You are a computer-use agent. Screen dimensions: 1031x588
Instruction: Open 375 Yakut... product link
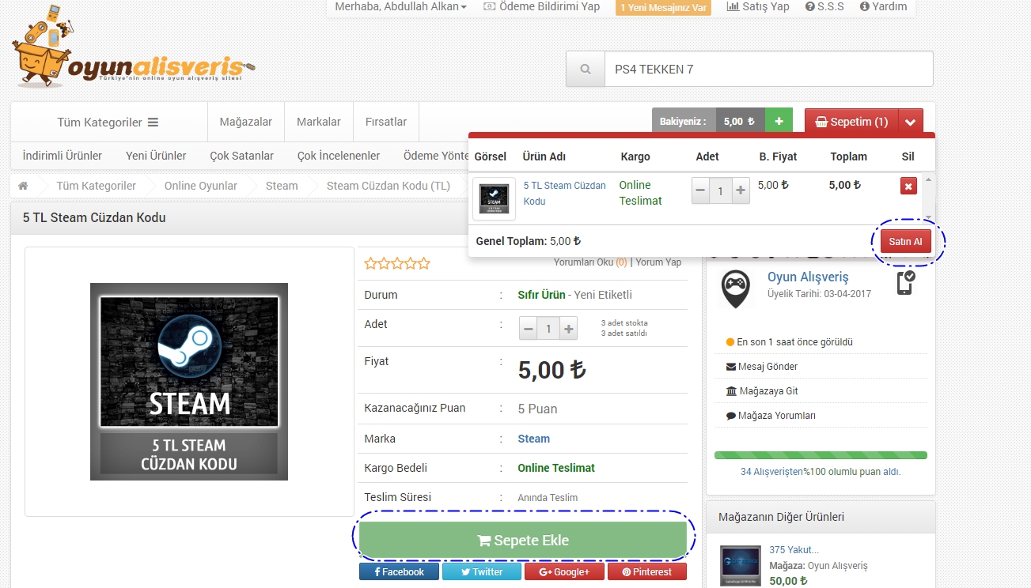pyautogui.click(x=794, y=550)
